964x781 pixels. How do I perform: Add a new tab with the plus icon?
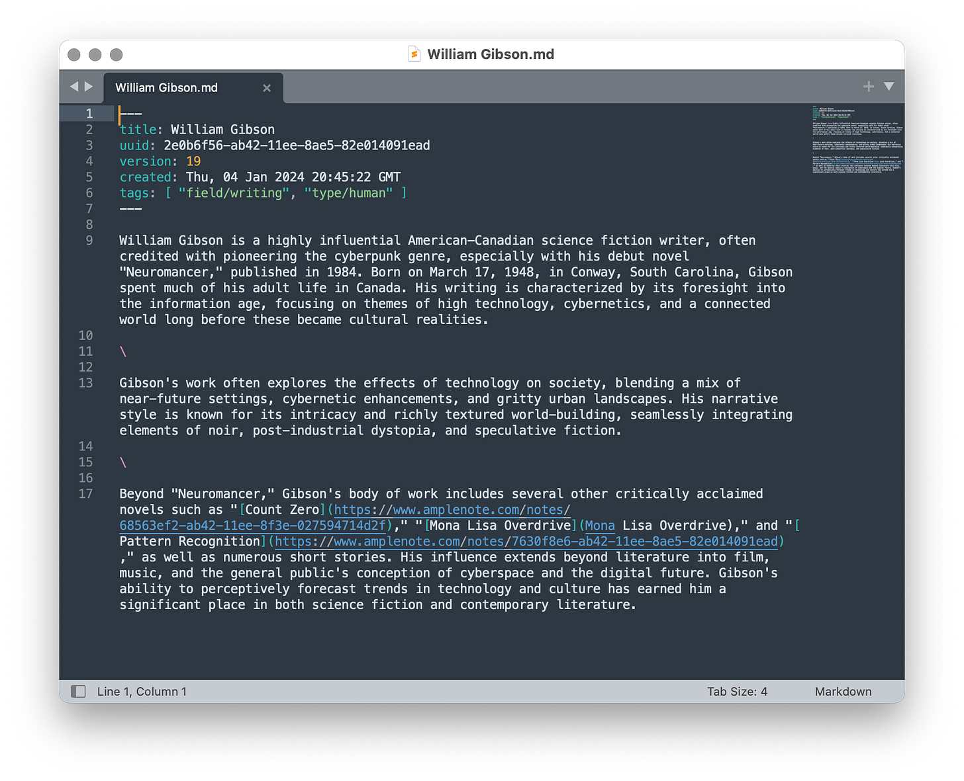(869, 87)
